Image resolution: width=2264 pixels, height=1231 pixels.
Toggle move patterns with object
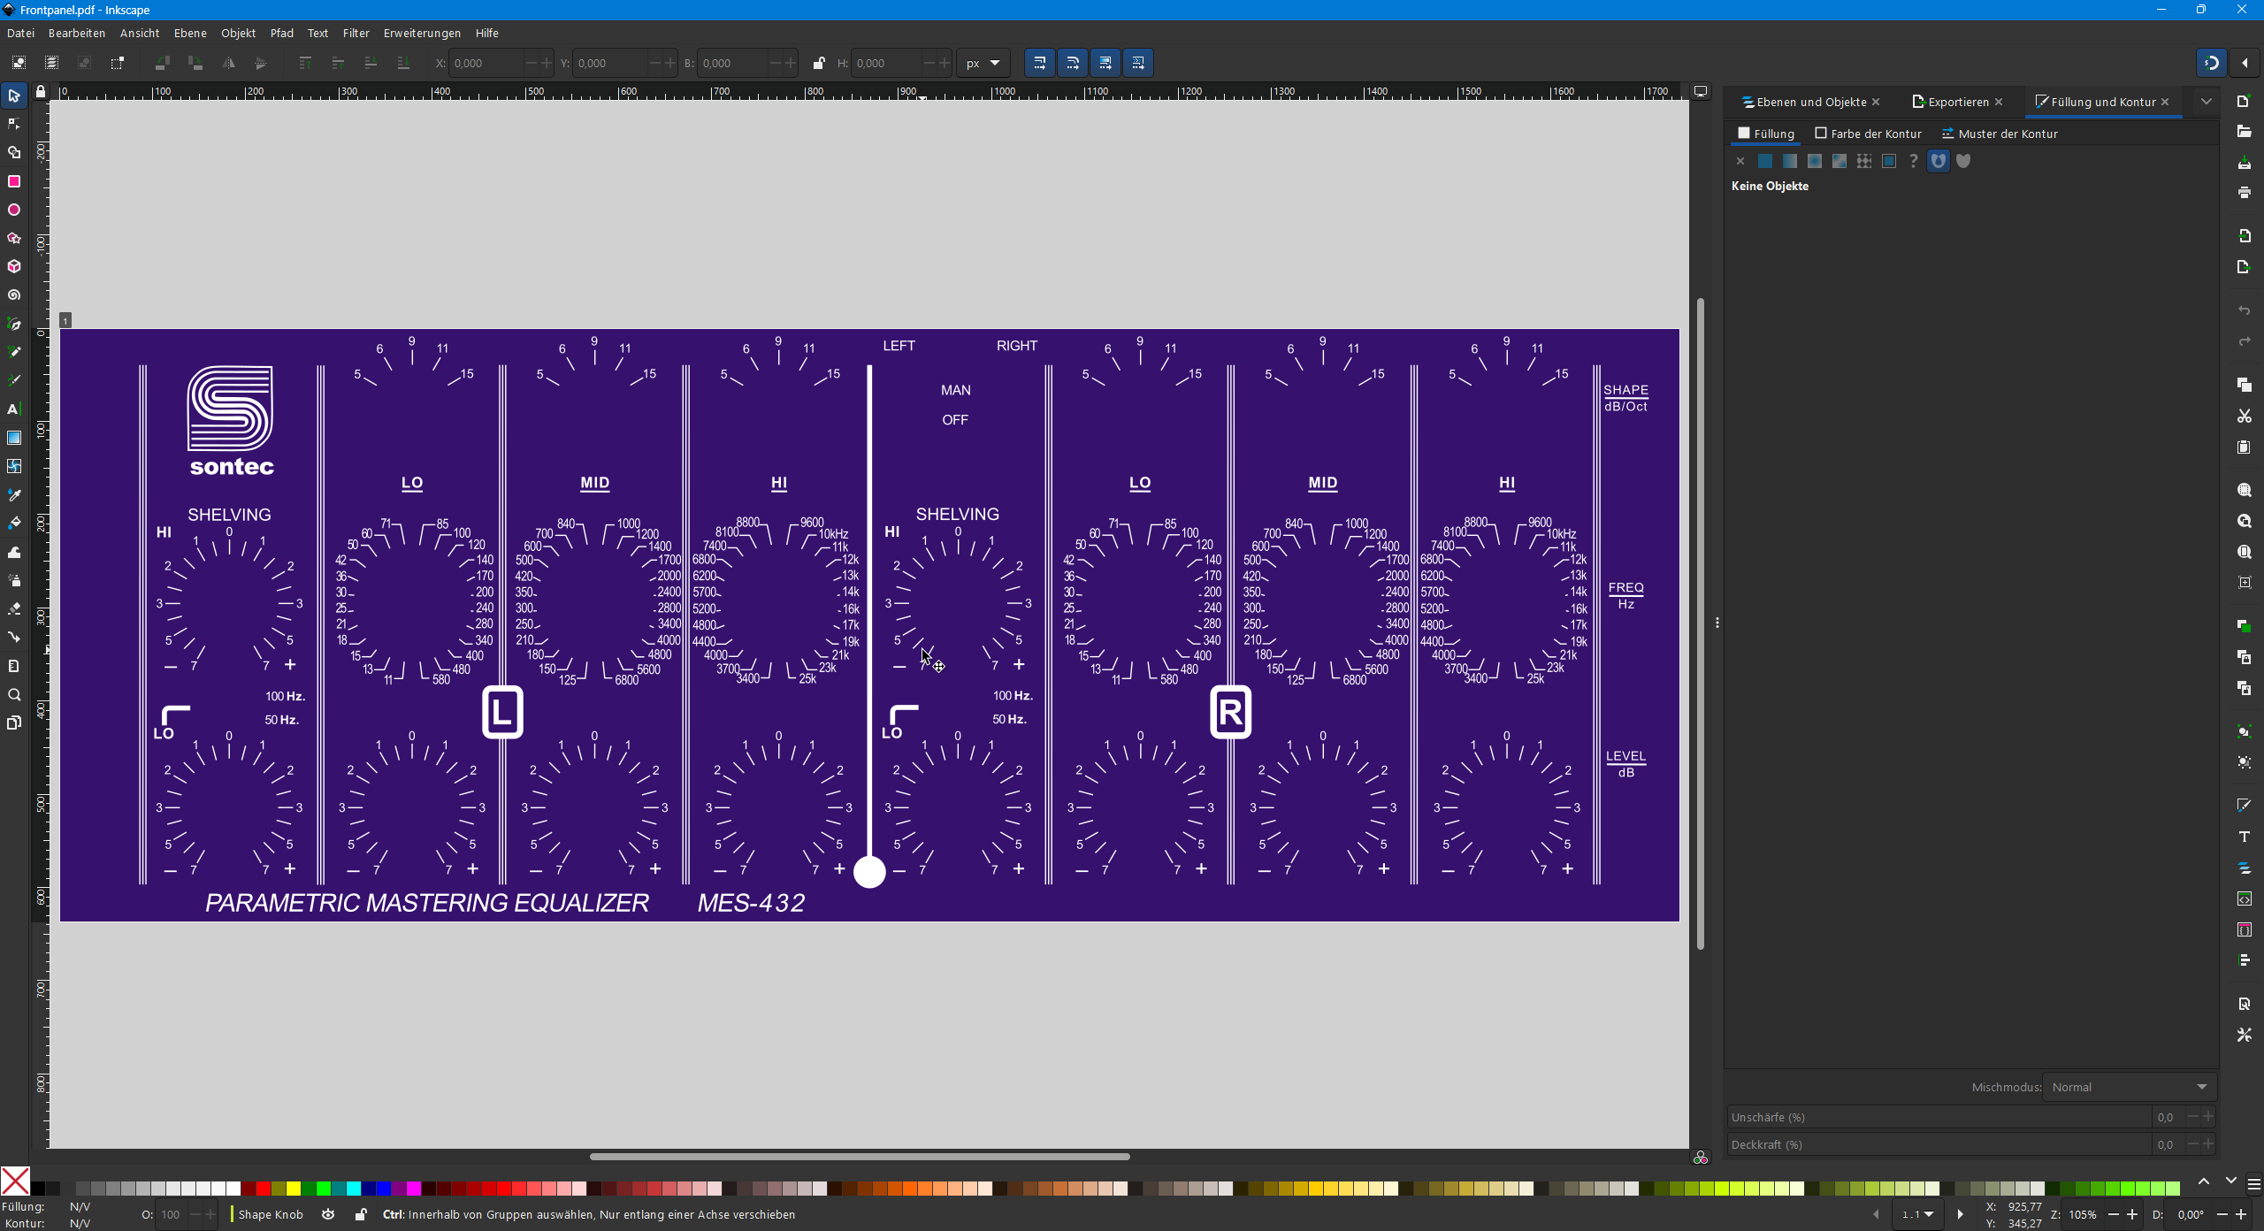coord(1137,63)
